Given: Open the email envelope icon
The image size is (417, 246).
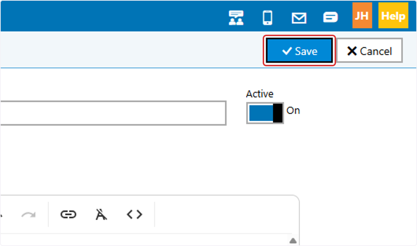Looking at the screenshot, I should [x=299, y=18].
